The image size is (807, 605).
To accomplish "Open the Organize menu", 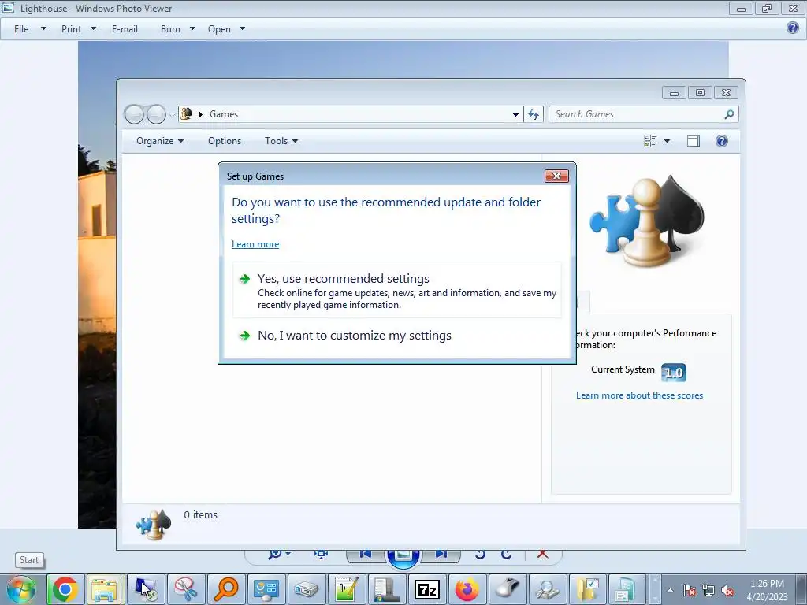I will click(x=159, y=141).
